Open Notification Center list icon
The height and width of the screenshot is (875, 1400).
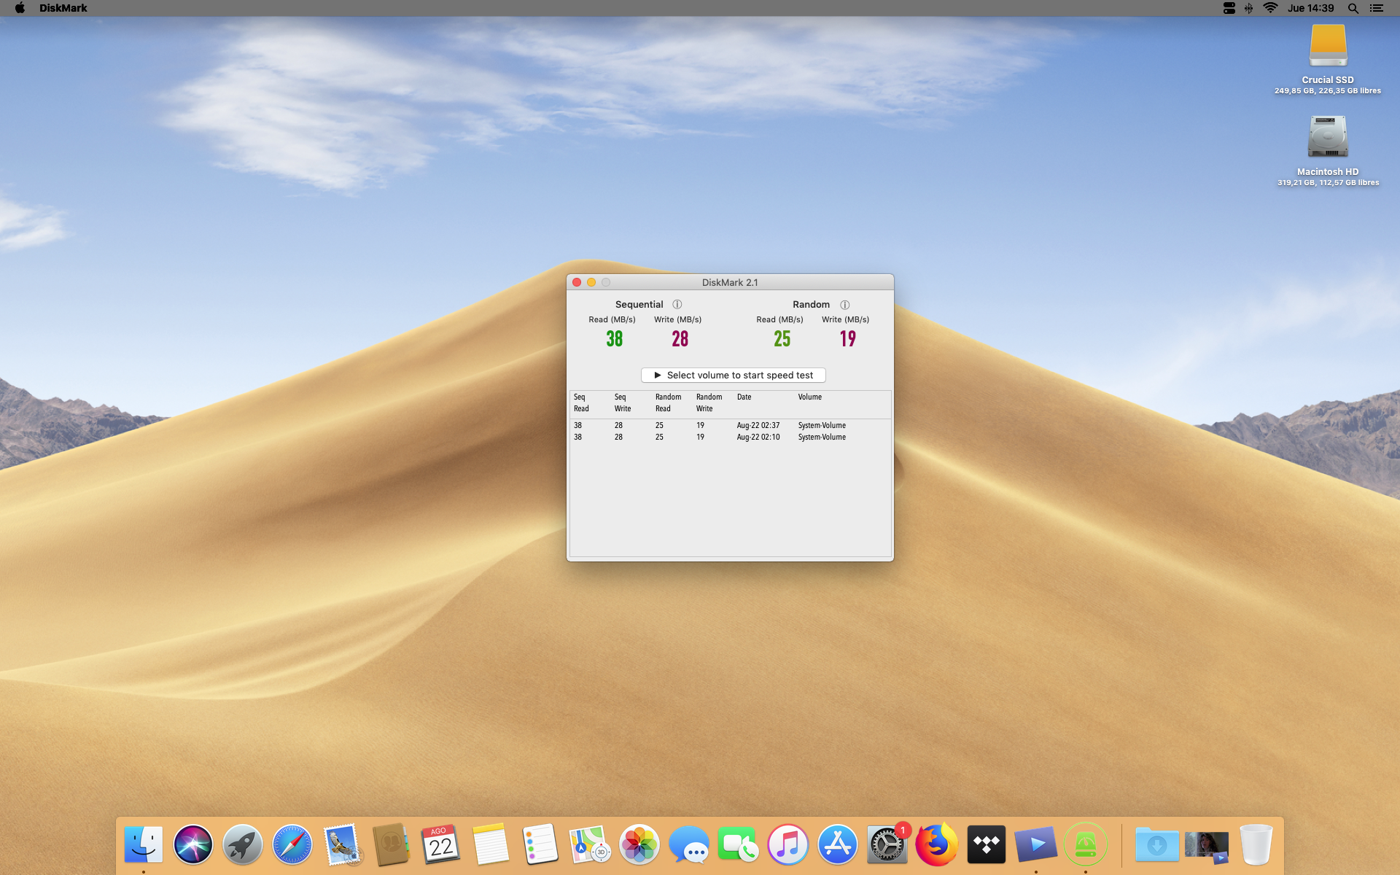coord(1376,8)
